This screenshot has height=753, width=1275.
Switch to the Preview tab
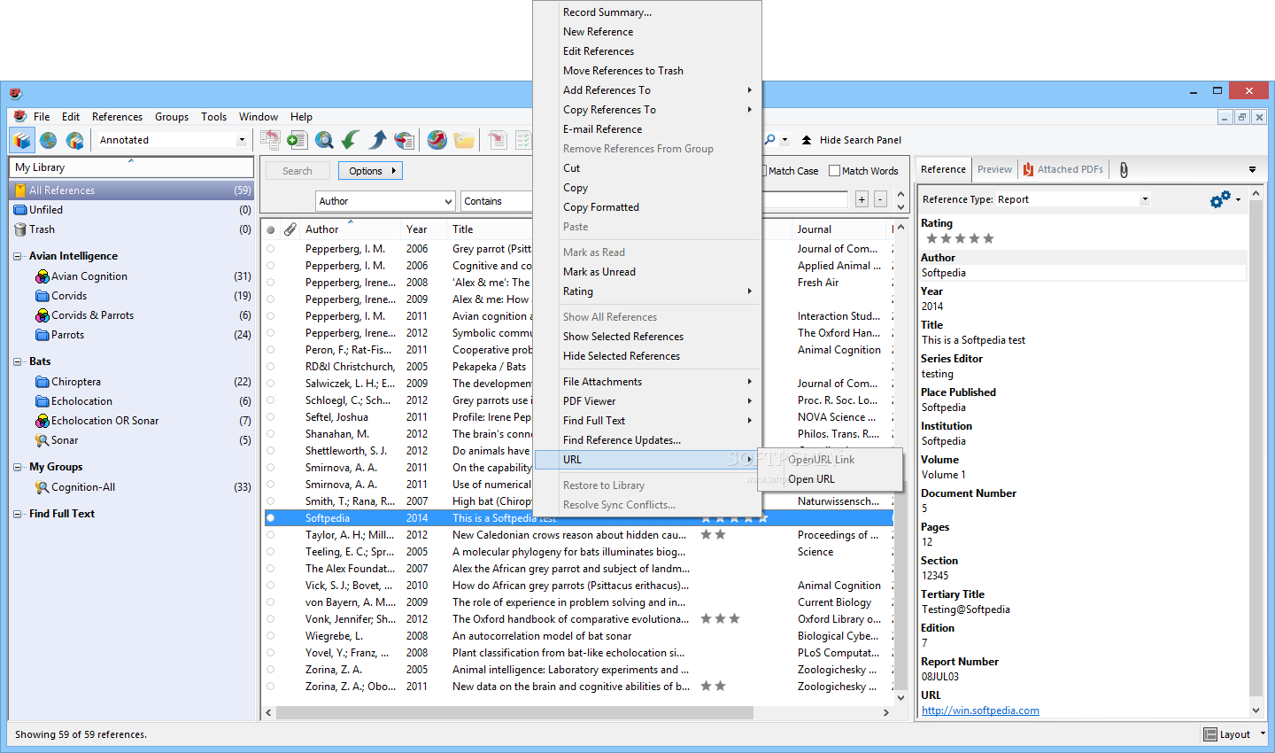[x=994, y=169]
